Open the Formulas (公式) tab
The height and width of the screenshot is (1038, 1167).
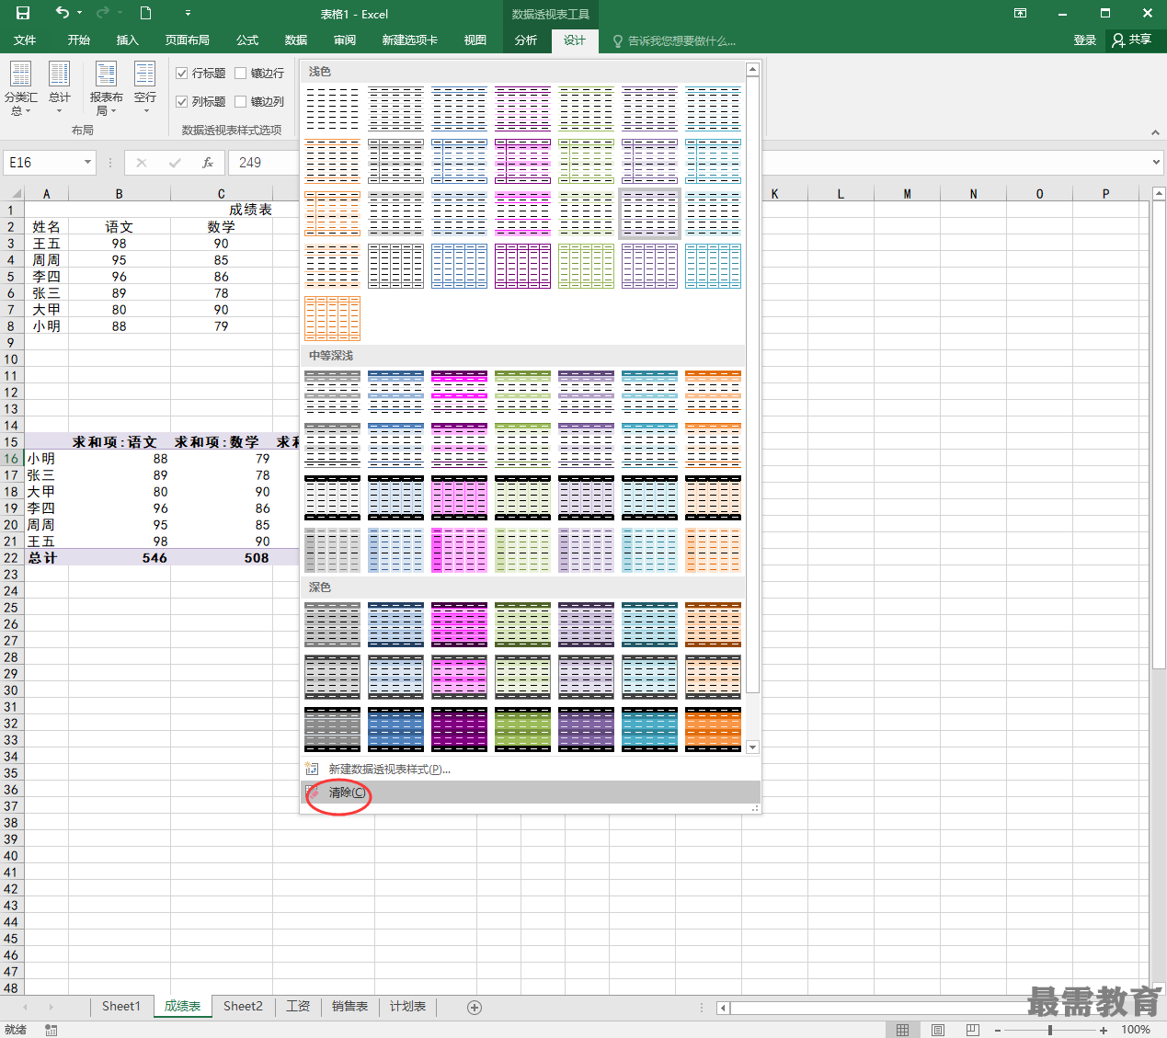(x=246, y=40)
